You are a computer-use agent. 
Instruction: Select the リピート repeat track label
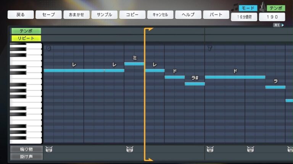click(x=26, y=38)
